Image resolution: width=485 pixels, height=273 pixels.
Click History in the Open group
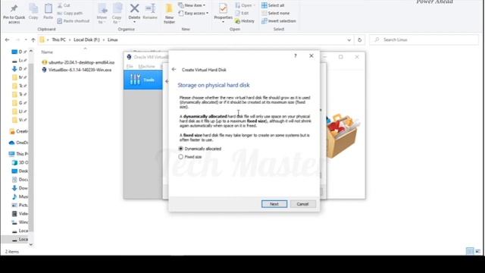[245, 21]
